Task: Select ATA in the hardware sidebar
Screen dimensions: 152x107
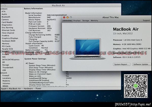Action: click(3, 11)
